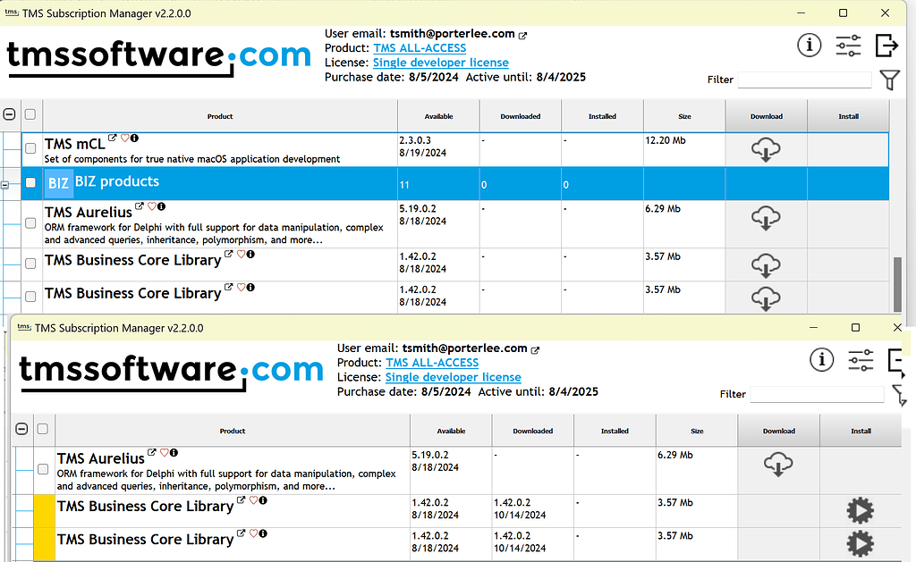Collapse all groups in the lower window grid

point(21,429)
